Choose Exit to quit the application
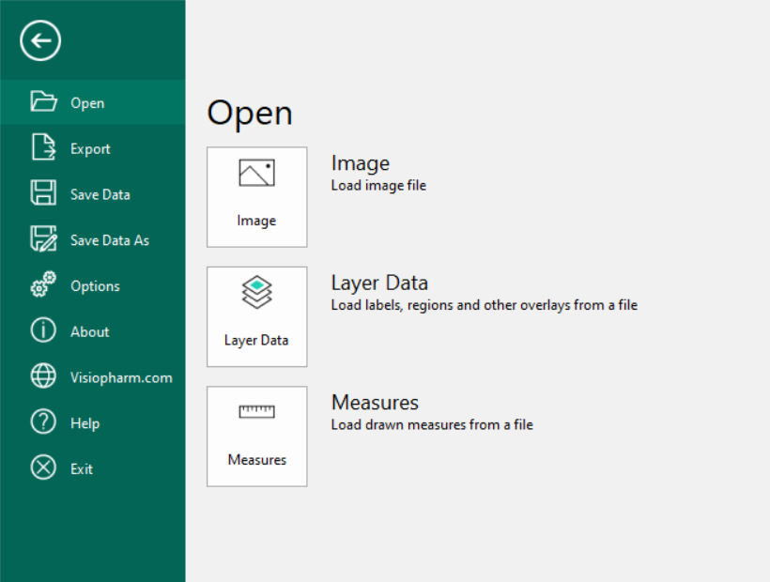The height and width of the screenshot is (582, 770). click(93, 467)
